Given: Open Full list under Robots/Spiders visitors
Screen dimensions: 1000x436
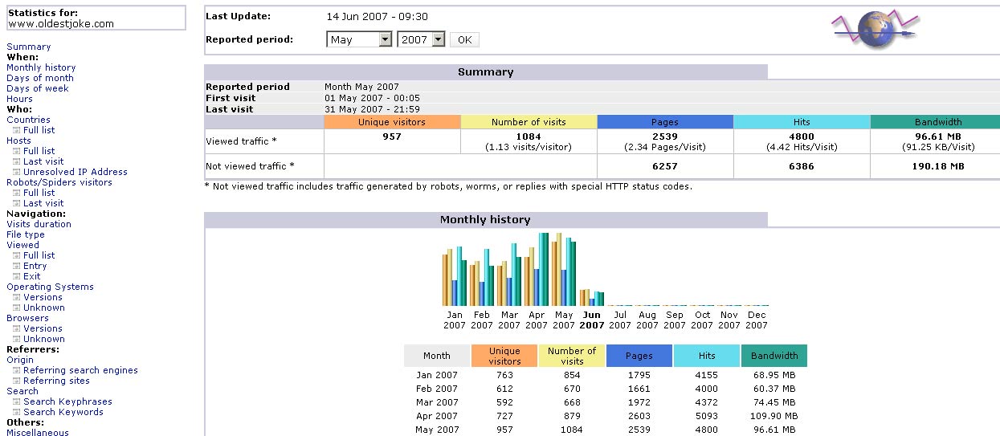Looking at the screenshot, I should click(x=39, y=193).
